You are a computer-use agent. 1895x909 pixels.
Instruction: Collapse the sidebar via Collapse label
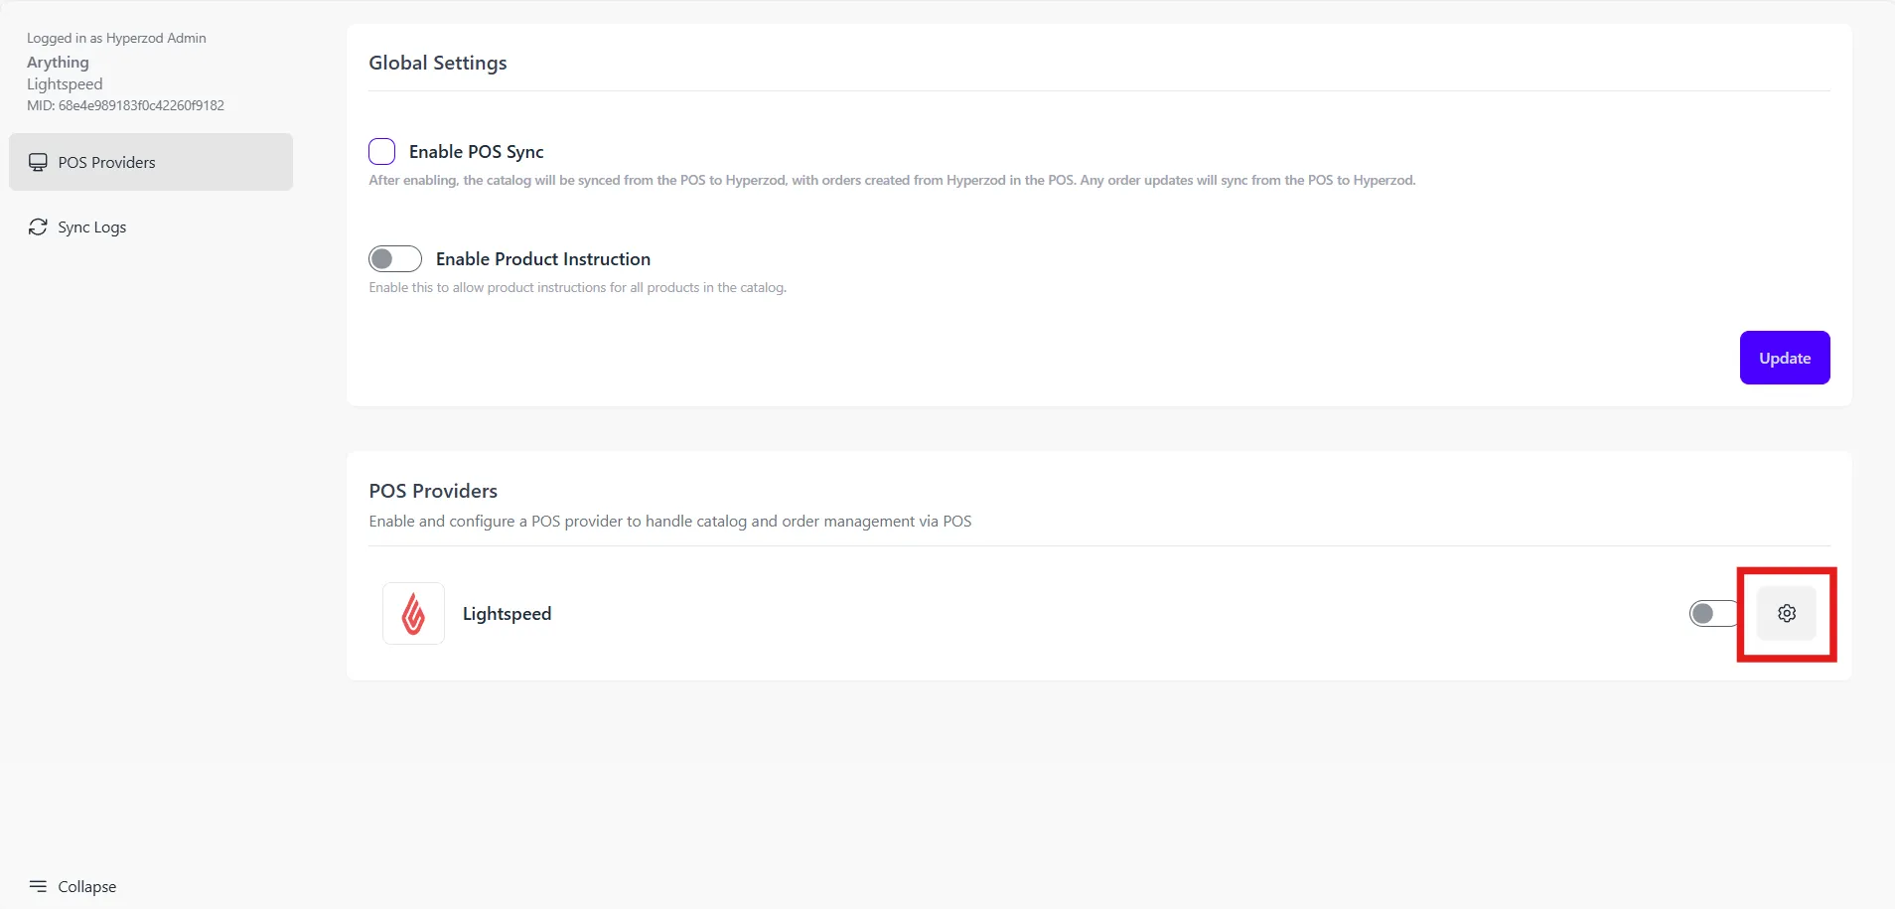coord(87,886)
